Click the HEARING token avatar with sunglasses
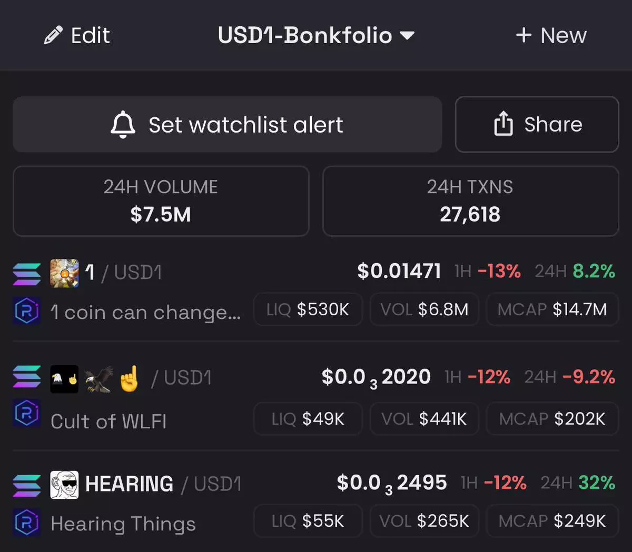Viewport: 632px width, 552px height. pyautogui.click(x=64, y=485)
